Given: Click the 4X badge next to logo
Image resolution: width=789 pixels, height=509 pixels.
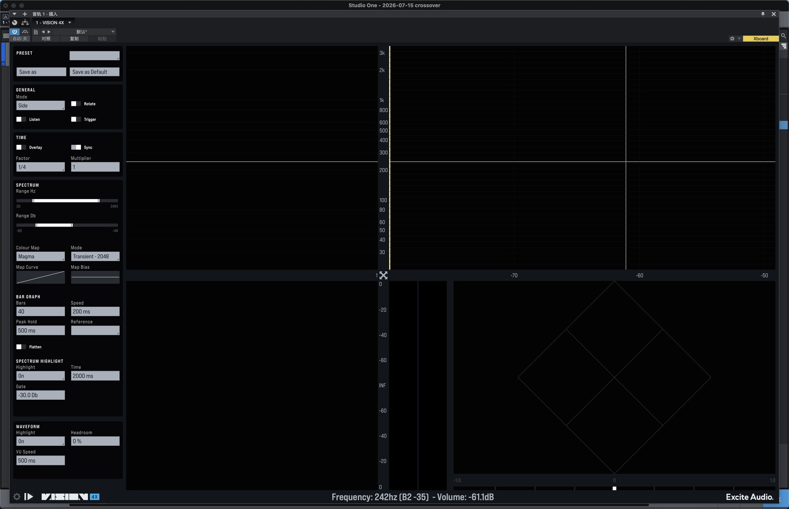Looking at the screenshot, I should point(95,497).
